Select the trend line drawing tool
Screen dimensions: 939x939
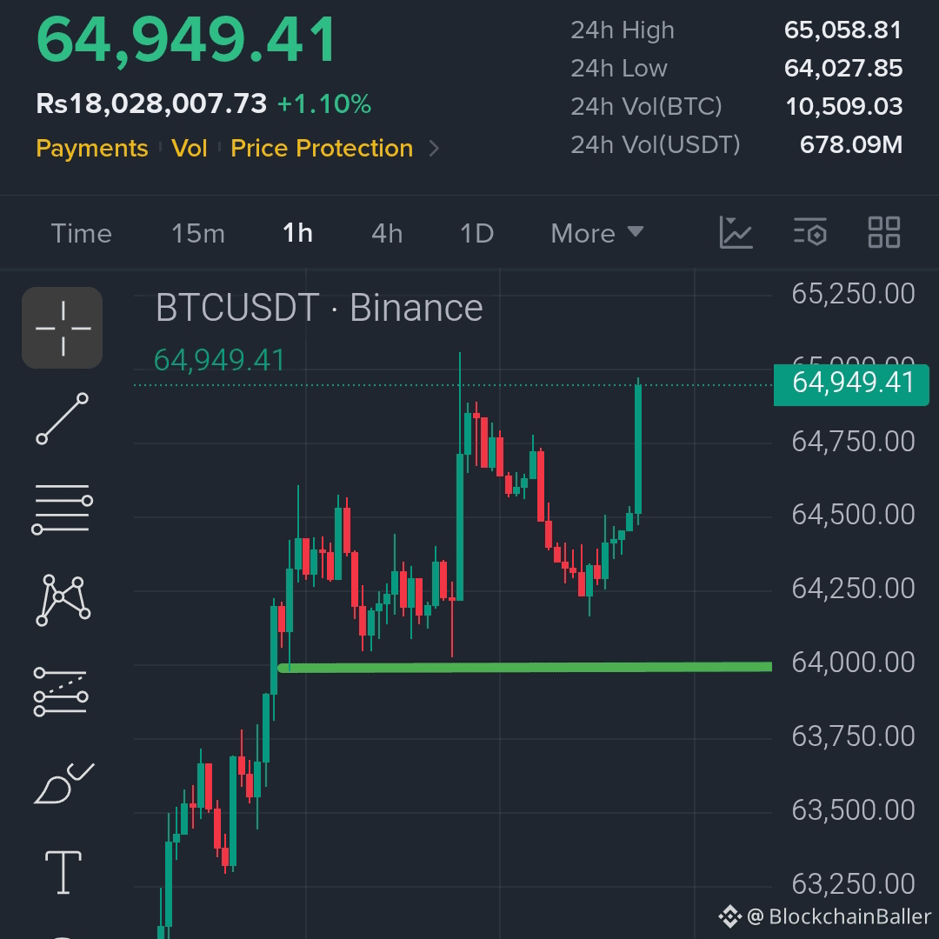pyautogui.click(x=63, y=418)
